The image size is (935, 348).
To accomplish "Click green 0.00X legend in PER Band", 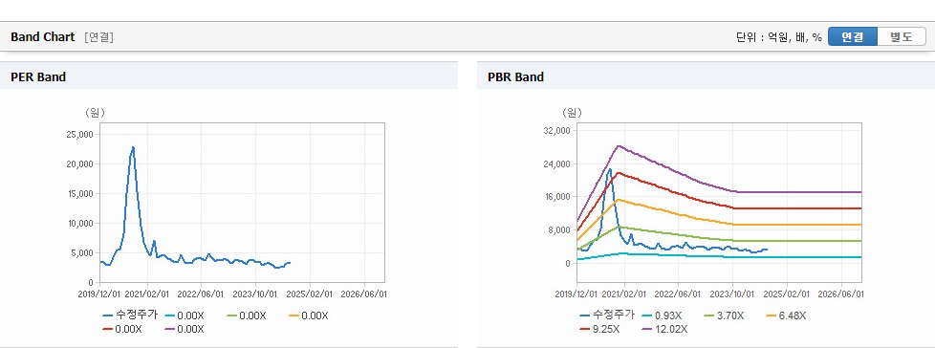I will [x=247, y=315].
